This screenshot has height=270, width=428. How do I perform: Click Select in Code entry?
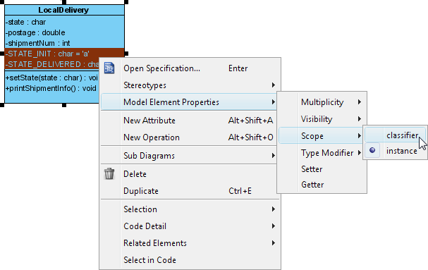point(190,260)
